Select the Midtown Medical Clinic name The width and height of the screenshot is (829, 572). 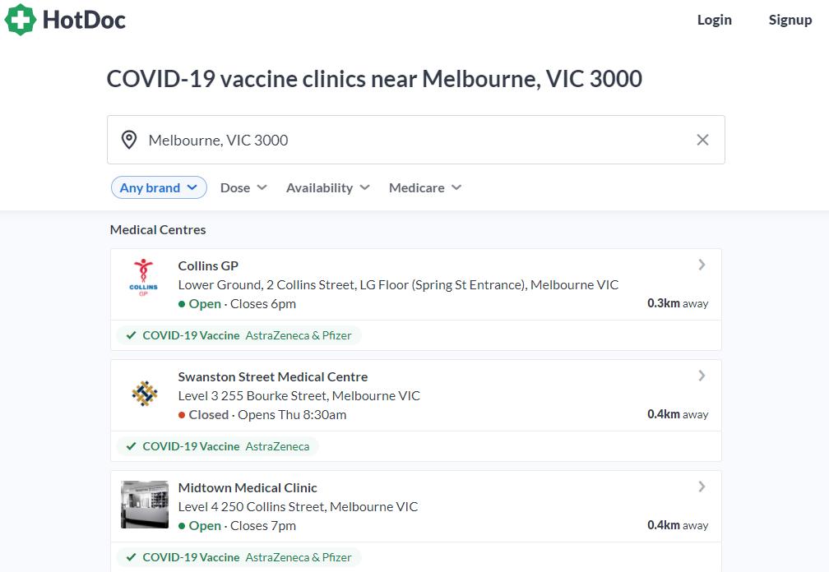coord(247,487)
